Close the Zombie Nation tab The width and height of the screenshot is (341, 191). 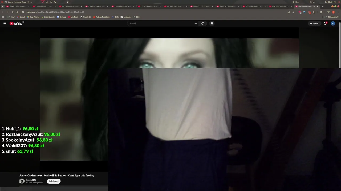point(265,6)
